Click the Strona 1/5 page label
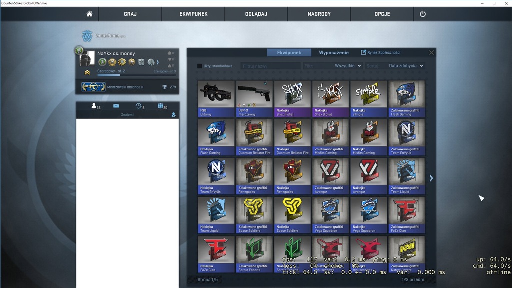 (207, 280)
